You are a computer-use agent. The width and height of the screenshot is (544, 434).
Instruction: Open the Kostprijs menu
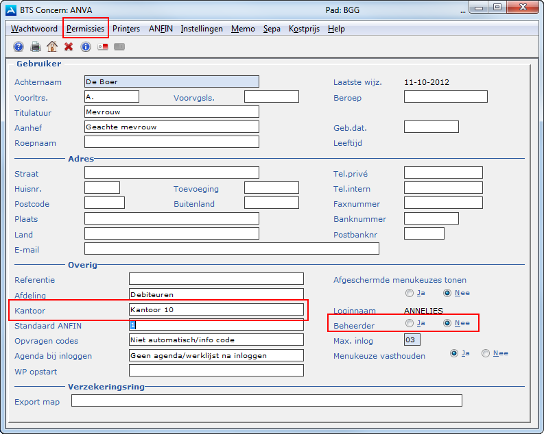304,29
